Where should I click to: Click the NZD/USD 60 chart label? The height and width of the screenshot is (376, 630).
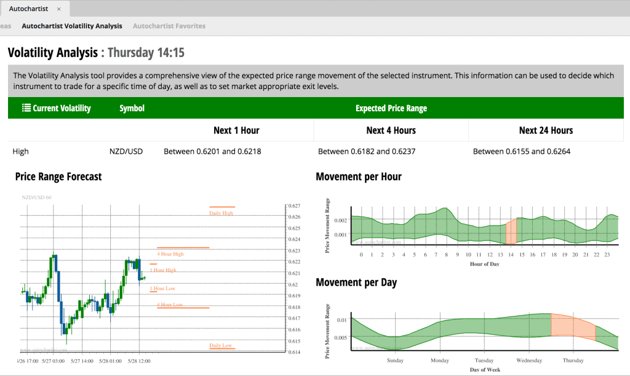(36, 197)
